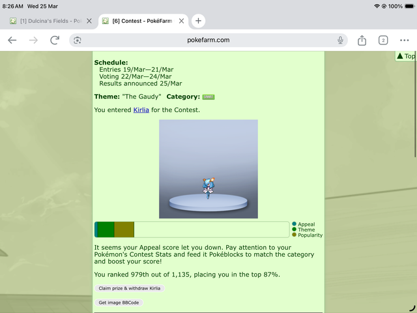Click the 'You ranked 979th out of 1,135' line
This screenshot has height=313, width=417.
(187, 275)
